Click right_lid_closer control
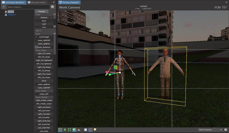Image resolution: width=229 pixels, height=133 pixels. [44, 74]
